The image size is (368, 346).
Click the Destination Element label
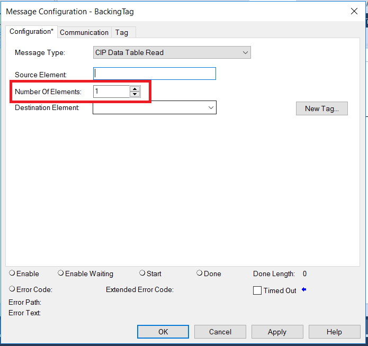click(47, 108)
